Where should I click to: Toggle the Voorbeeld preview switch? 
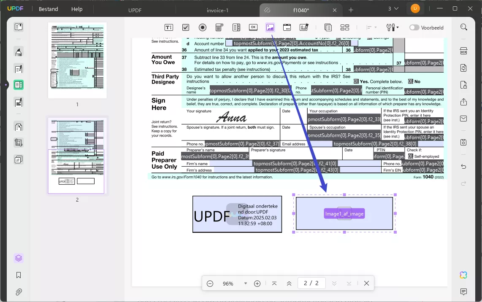(414, 28)
